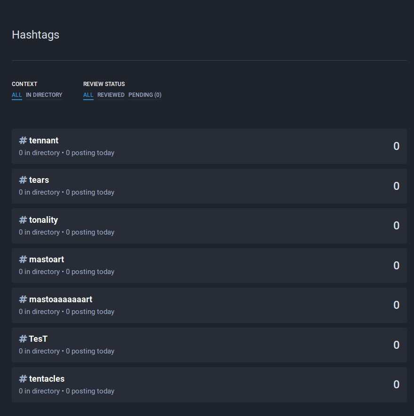Select the ALL filter under Review Status

pyautogui.click(x=88, y=95)
